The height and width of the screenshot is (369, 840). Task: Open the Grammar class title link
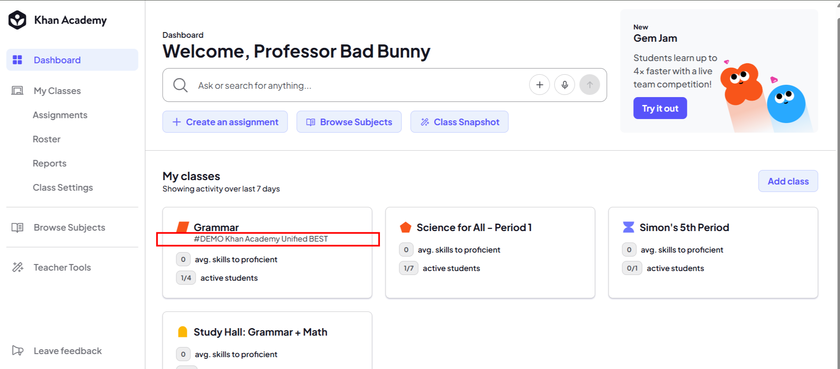pyautogui.click(x=216, y=227)
